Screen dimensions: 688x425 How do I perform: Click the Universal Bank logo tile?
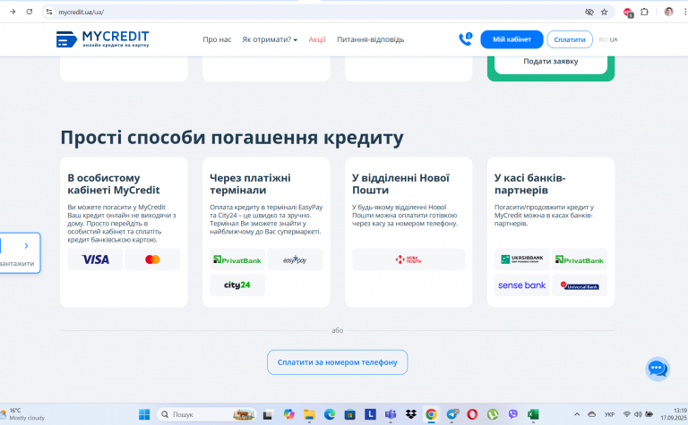580,285
